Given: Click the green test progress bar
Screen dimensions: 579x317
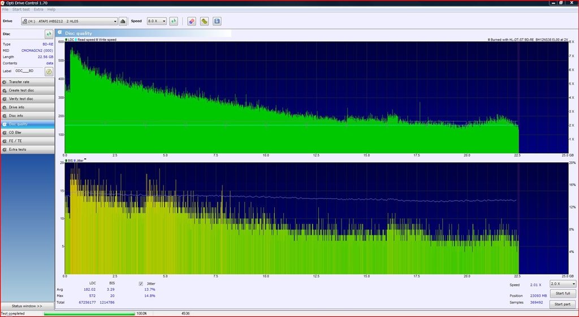Looking at the screenshot, I should (x=89, y=313).
